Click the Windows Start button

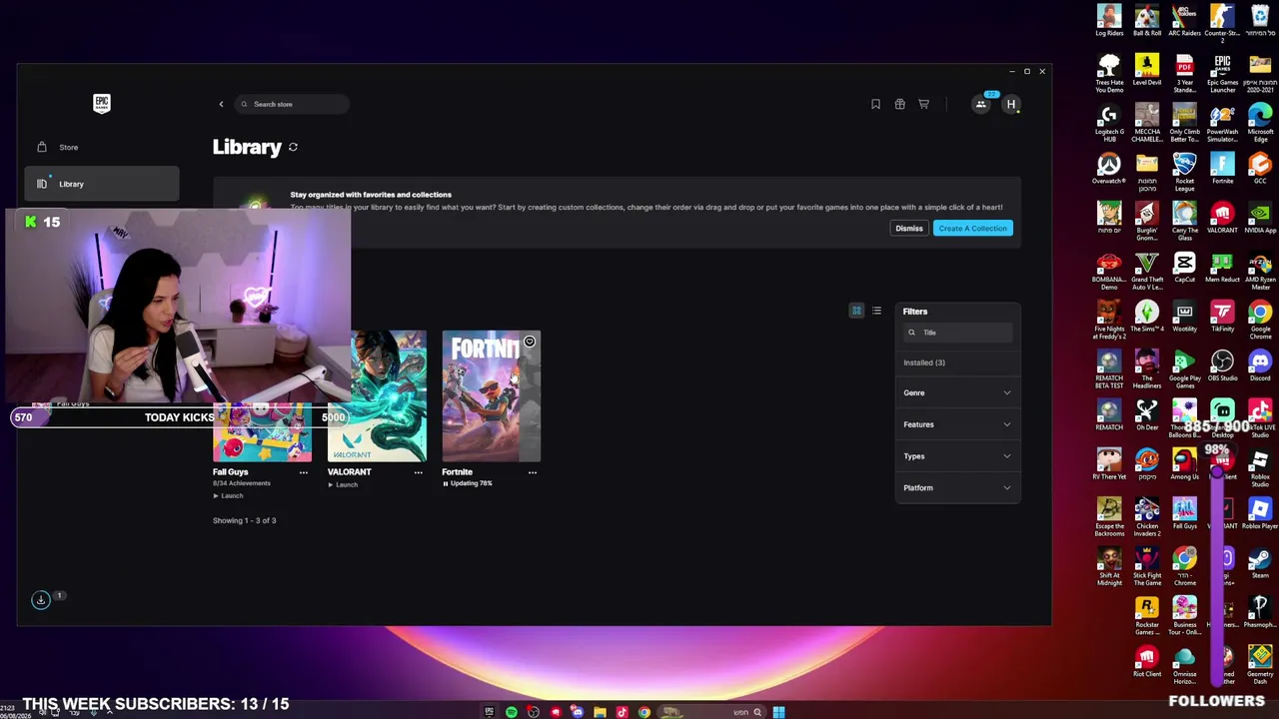(x=778, y=712)
